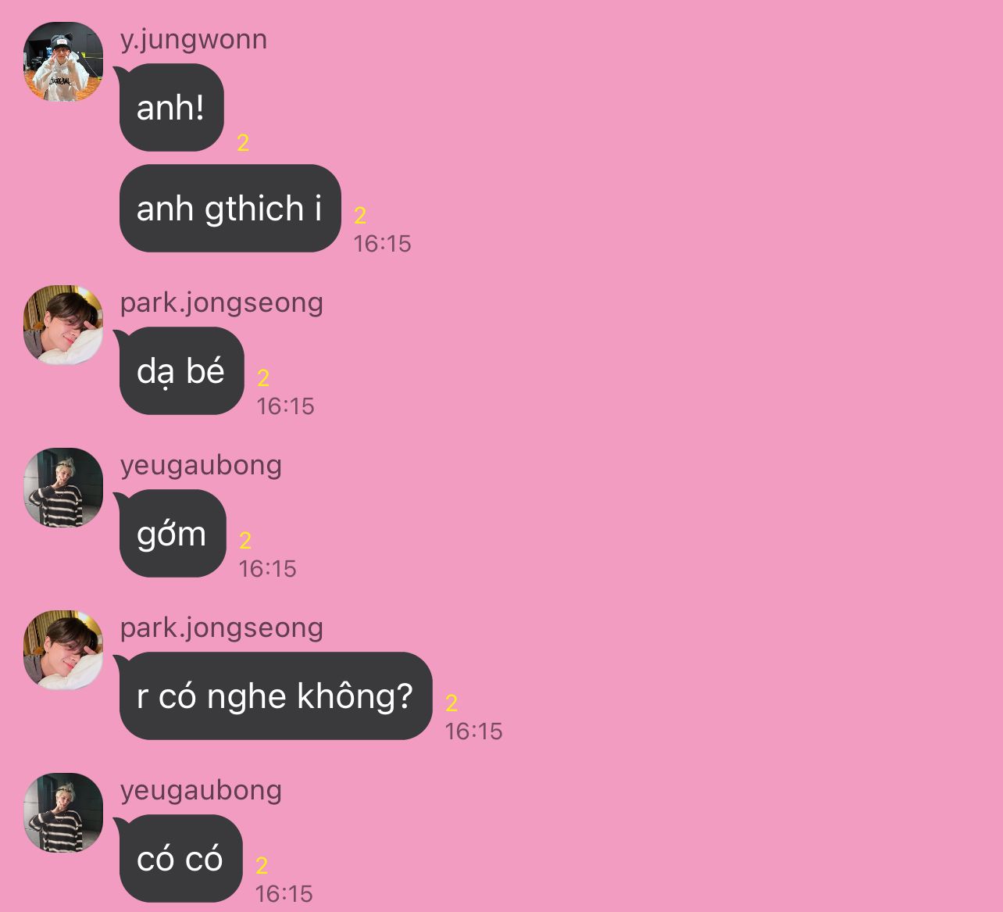Image resolution: width=1003 pixels, height=912 pixels.
Task: Tap the read count beside "gớm"
Action: 245,541
